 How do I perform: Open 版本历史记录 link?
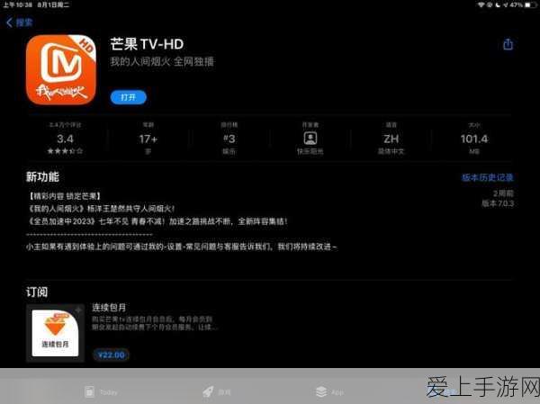point(487,177)
